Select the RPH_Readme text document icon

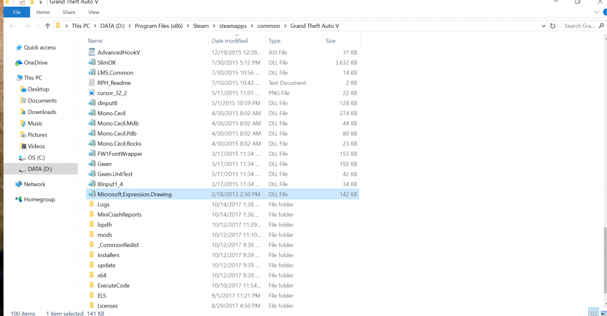92,82
